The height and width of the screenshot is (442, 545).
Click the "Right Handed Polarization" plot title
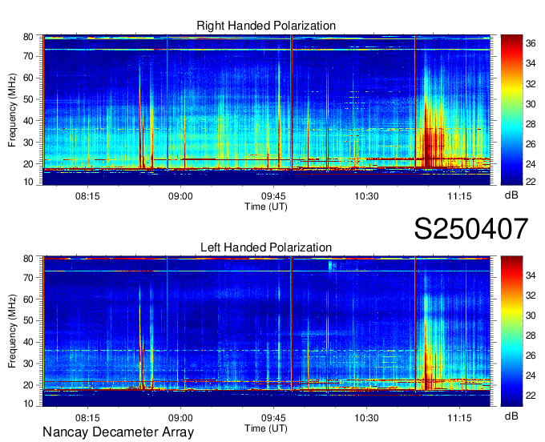coord(266,26)
